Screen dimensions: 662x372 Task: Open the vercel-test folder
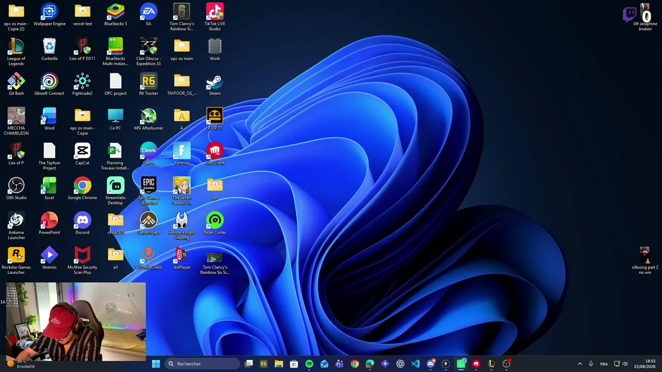82,15
